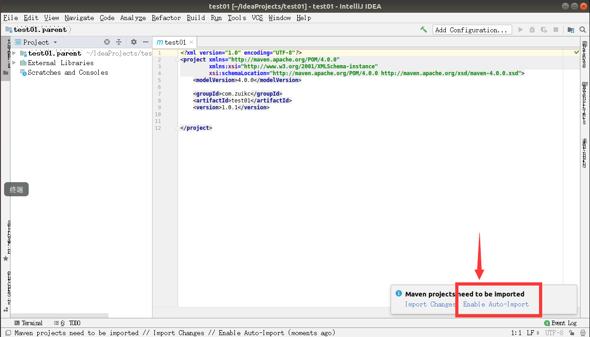This screenshot has height=337, width=590.
Task: Expand External Libraries in project tree
Action: pos(14,63)
